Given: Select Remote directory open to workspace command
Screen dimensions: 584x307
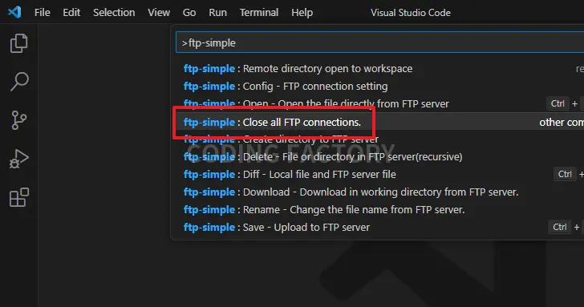Looking at the screenshot, I should pos(380,69).
